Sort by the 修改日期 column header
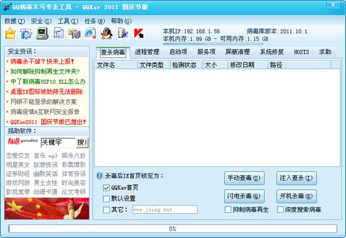Viewport: 346px width, 238px height. pos(248,65)
